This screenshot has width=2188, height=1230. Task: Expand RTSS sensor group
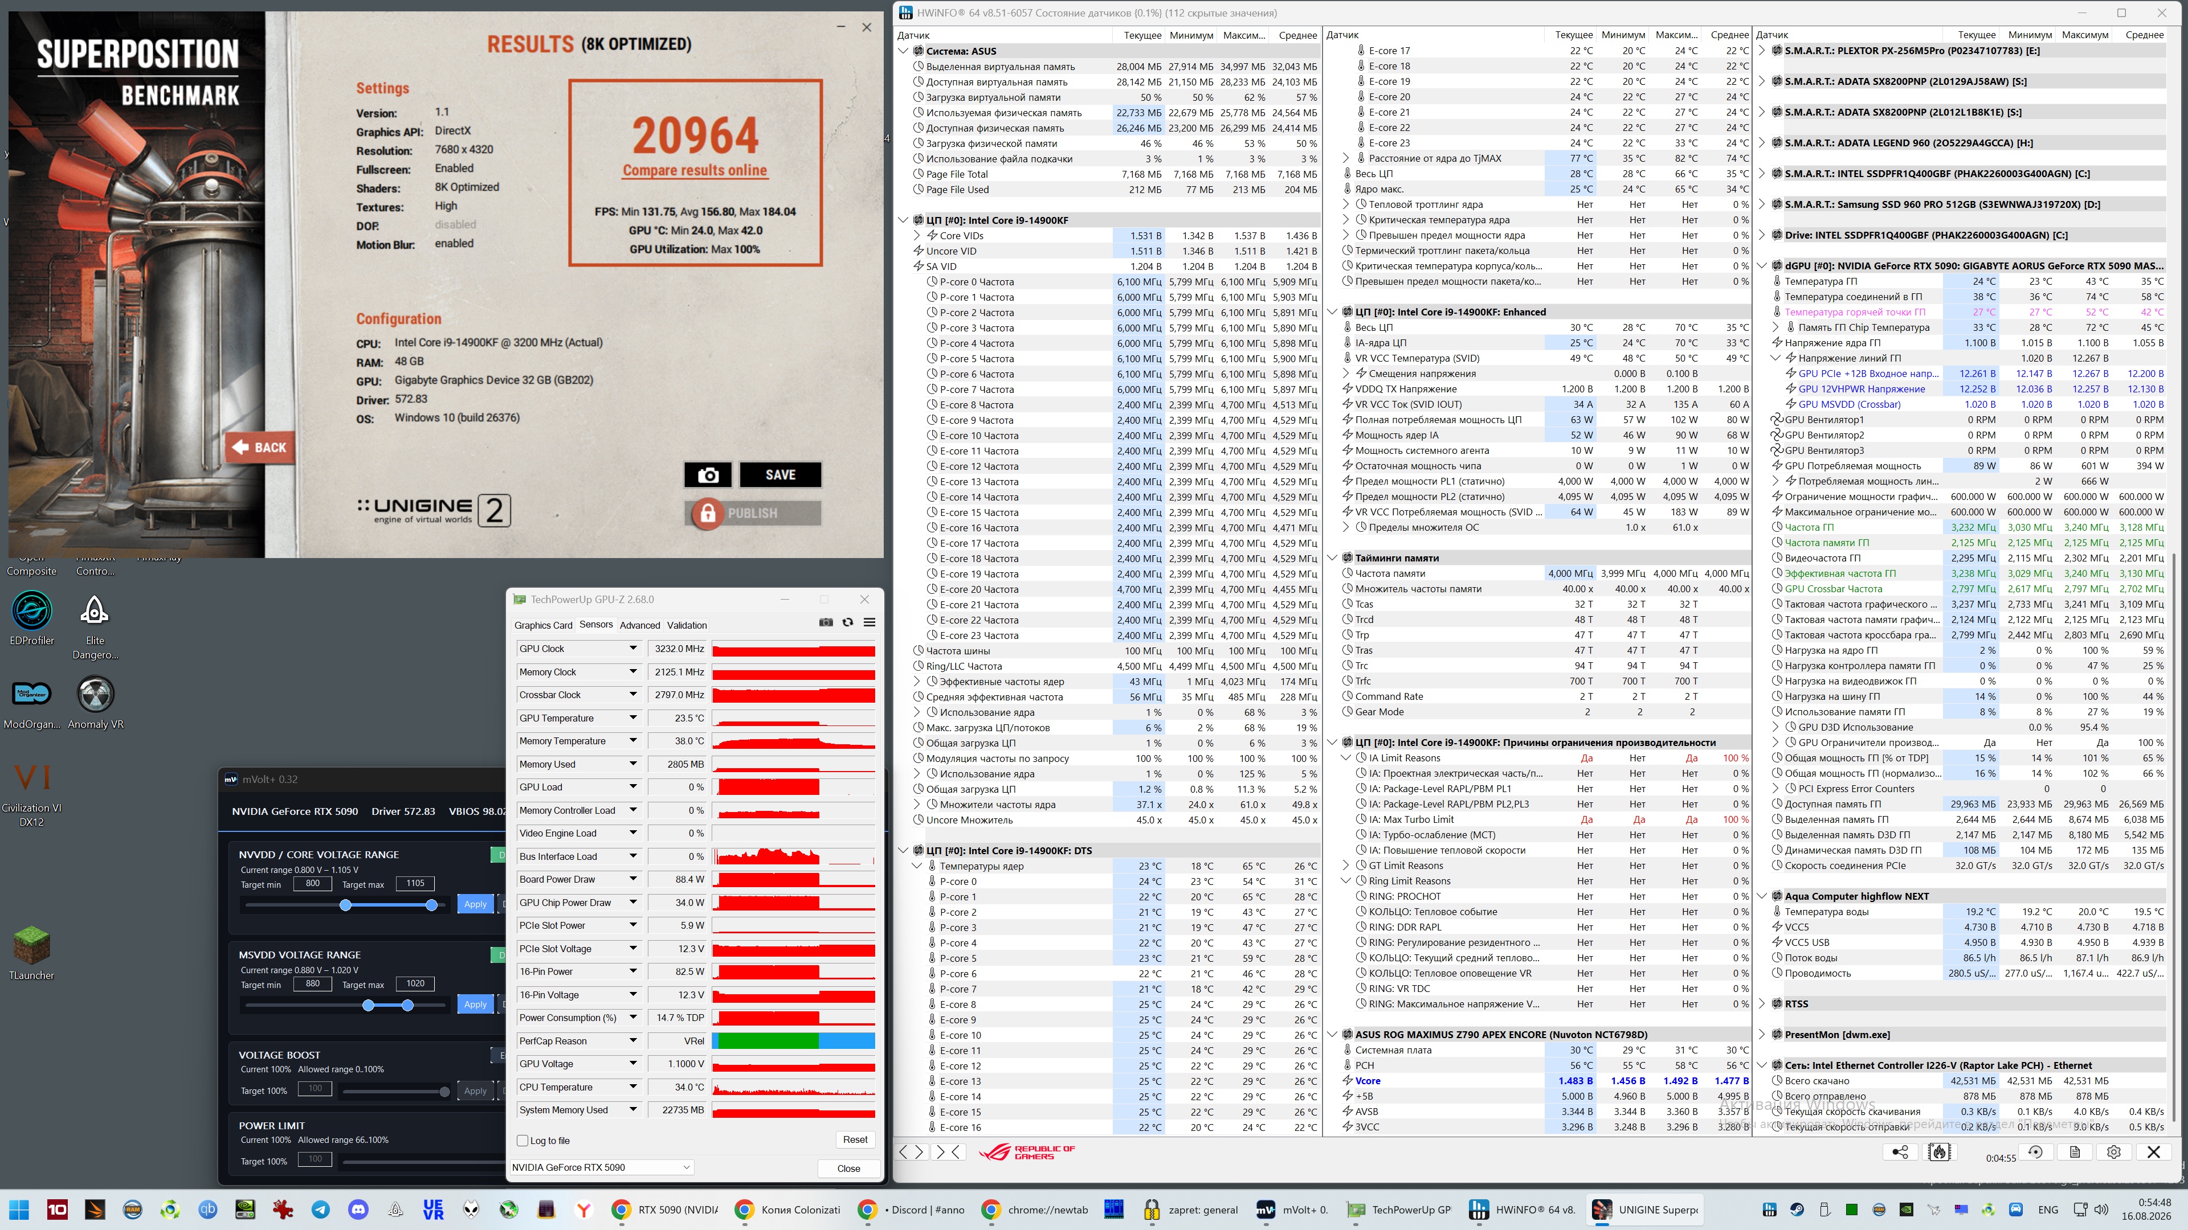coord(1762,1003)
